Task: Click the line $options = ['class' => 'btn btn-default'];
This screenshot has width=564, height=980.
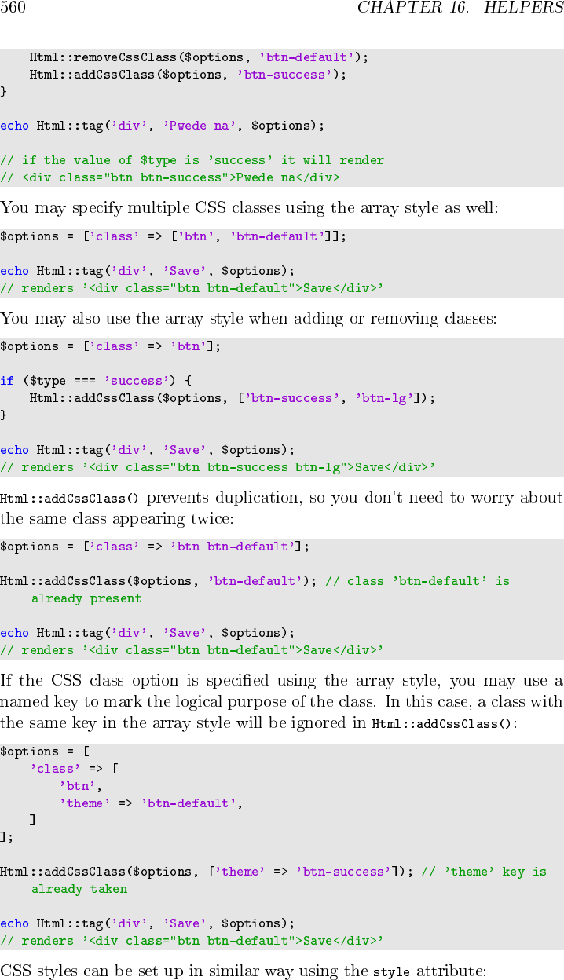Action: coord(155,547)
